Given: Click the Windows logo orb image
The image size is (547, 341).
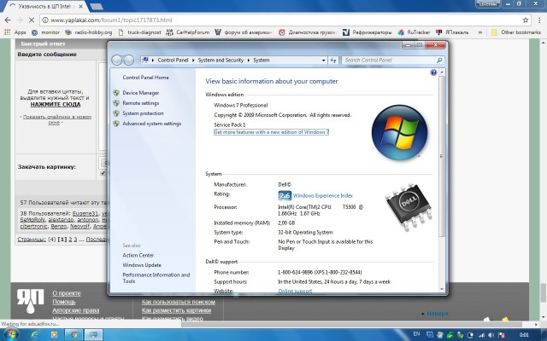Looking at the screenshot, I should (399, 133).
